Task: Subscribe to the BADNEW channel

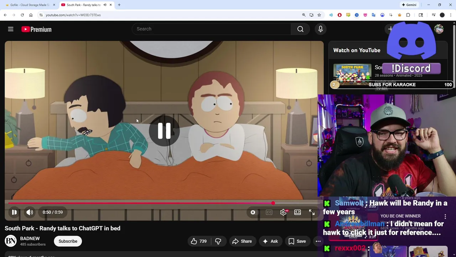Action: click(x=68, y=241)
